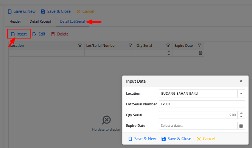Image resolution: width=252 pixels, height=148 pixels.
Task: Click the Qty Serial field showing 5.00
Action: tap(198, 115)
